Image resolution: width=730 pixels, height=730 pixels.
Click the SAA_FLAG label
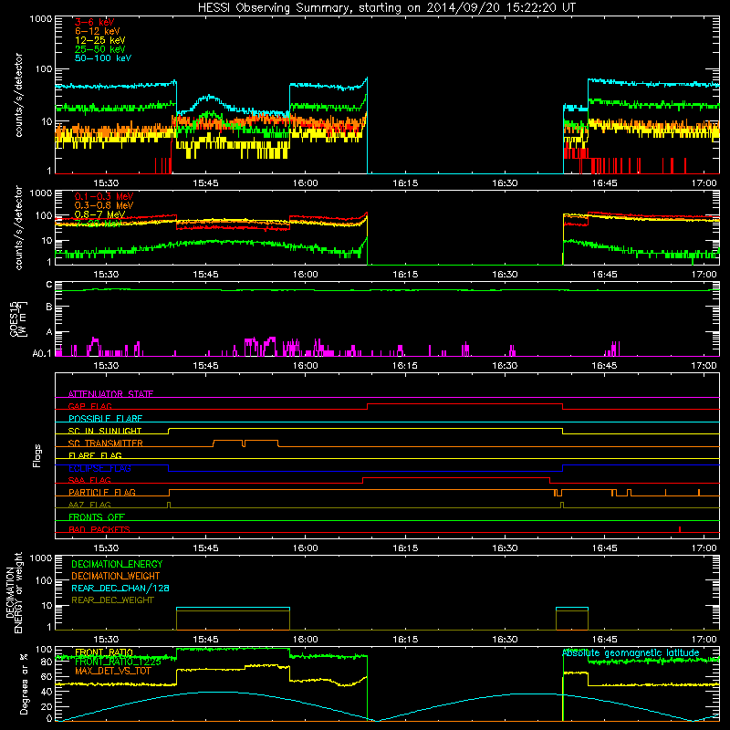[x=89, y=480]
